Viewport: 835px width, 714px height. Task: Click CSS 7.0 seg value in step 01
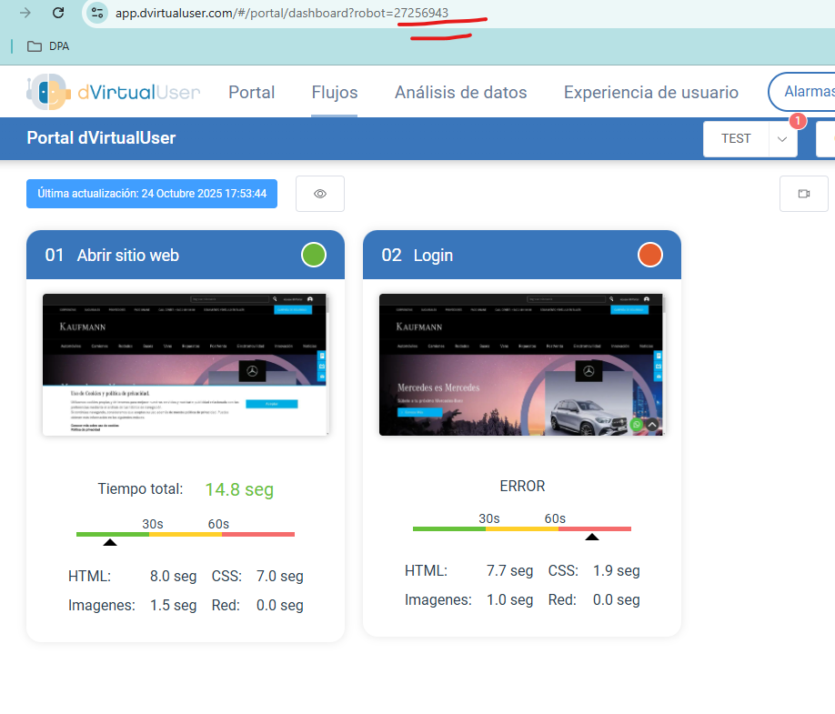(280, 576)
